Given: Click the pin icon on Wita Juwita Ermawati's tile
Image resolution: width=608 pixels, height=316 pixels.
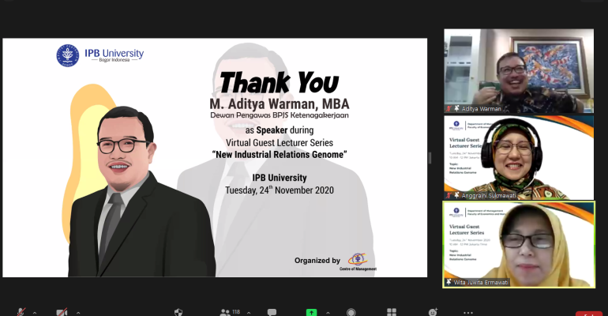Looking at the screenshot, I should tap(449, 282).
